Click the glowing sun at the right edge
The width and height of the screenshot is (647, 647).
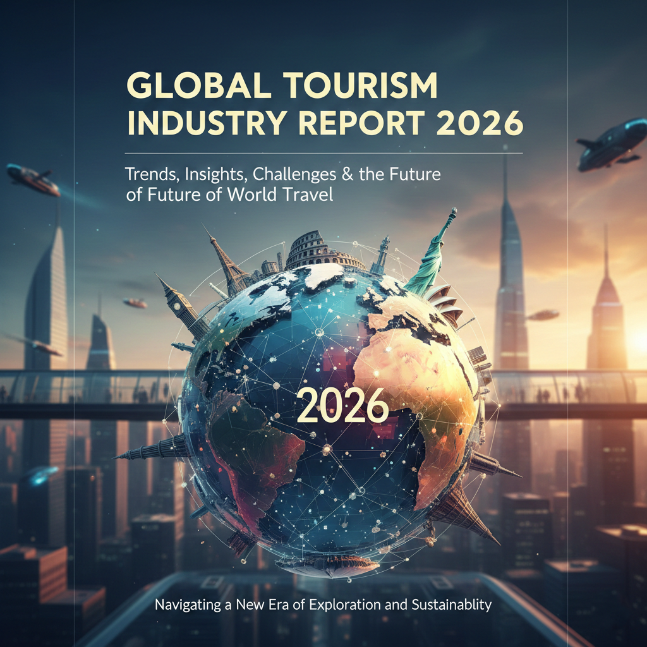(x=638, y=340)
